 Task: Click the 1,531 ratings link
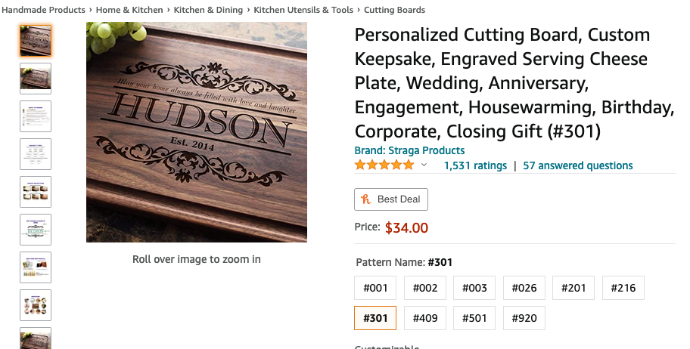click(475, 165)
